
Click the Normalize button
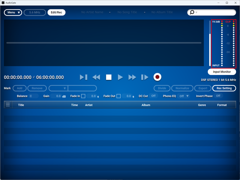(x=182, y=88)
